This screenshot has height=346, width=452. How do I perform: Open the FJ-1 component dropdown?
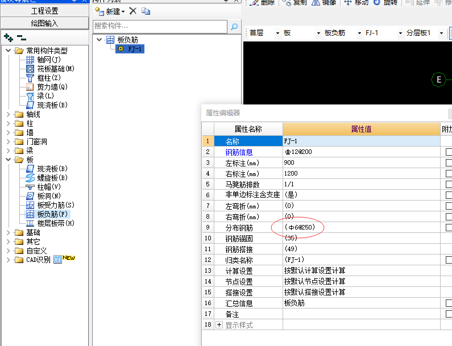tap(400, 33)
